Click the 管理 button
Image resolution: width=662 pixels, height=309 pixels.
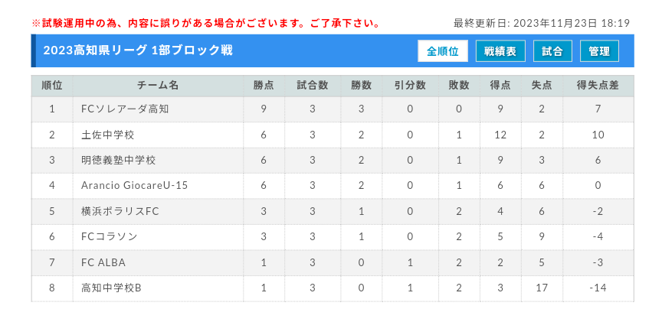[x=599, y=51]
